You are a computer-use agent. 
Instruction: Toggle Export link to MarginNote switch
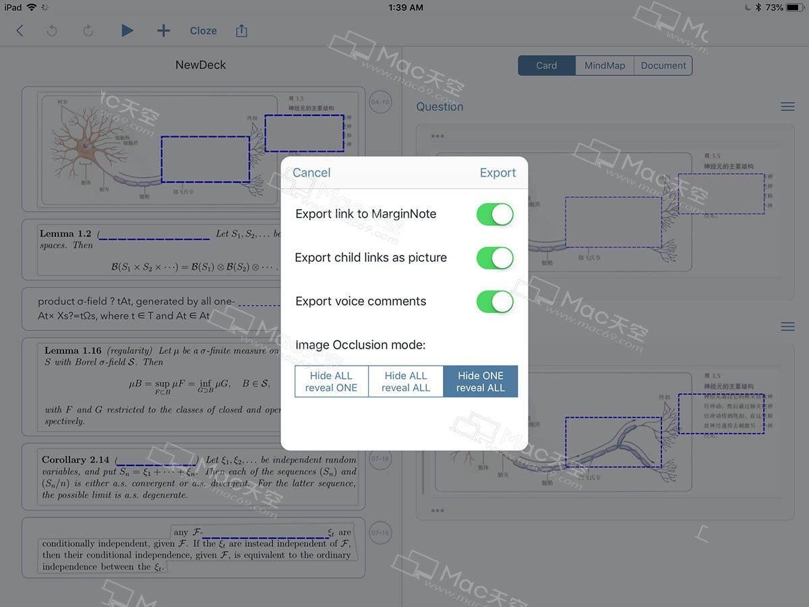[x=495, y=214]
